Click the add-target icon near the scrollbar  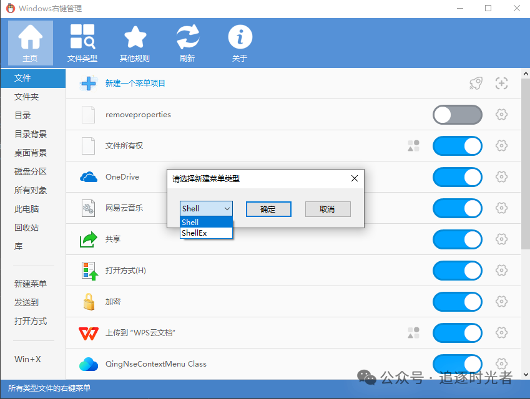501,82
